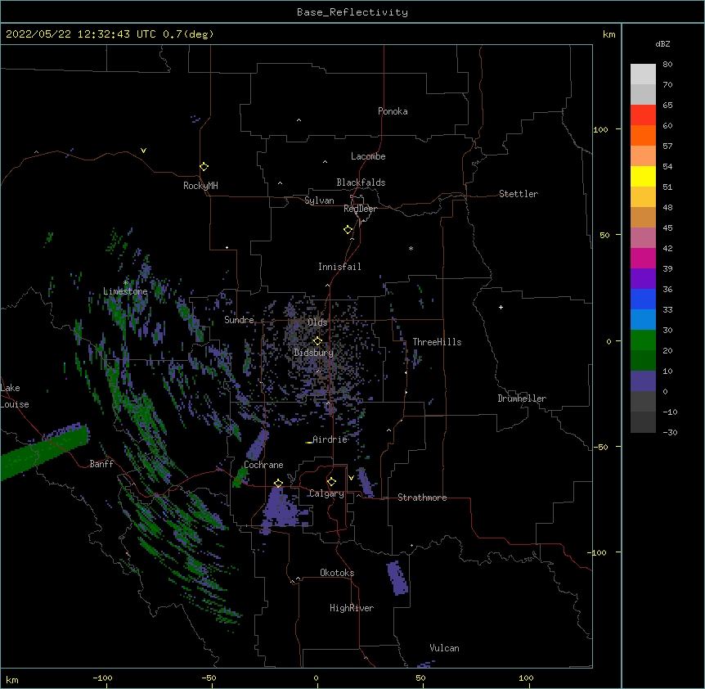
Task: Click the purple echo patch east of Okotoks
Action: point(397,578)
